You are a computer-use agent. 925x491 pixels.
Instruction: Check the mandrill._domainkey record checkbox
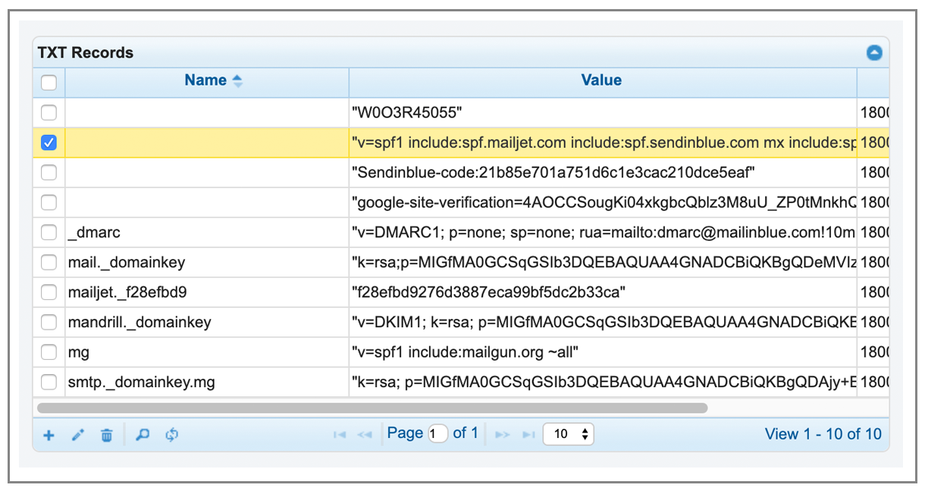[49, 322]
